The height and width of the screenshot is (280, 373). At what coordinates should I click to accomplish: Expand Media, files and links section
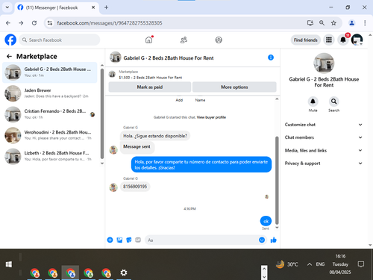(324, 150)
